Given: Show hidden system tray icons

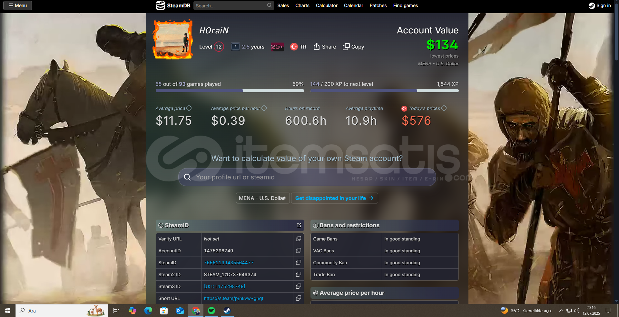Looking at the screenshot, I should coord(561,311).
